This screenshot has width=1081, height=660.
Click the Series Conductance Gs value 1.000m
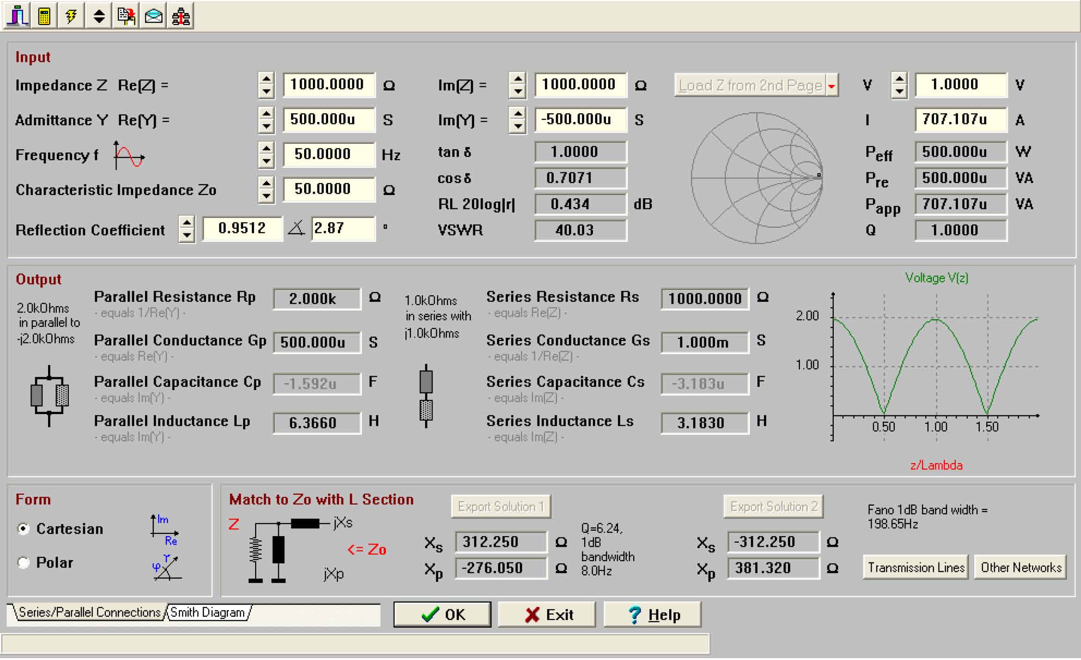[x=705, y=343]
